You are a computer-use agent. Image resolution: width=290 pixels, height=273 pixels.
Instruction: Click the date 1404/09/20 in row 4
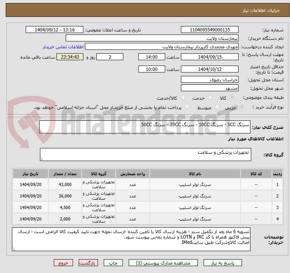[x=30, y=219]
